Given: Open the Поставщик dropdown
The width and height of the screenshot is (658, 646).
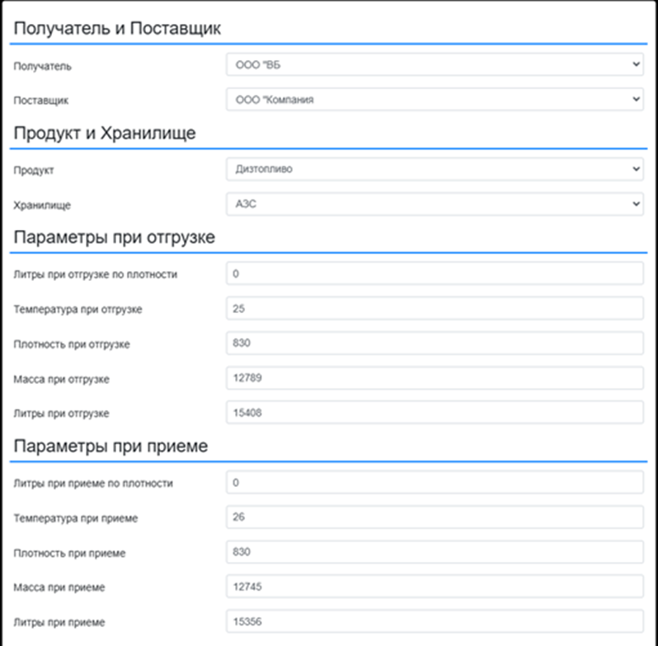Looking at the screenshot, I should point(435,100).
